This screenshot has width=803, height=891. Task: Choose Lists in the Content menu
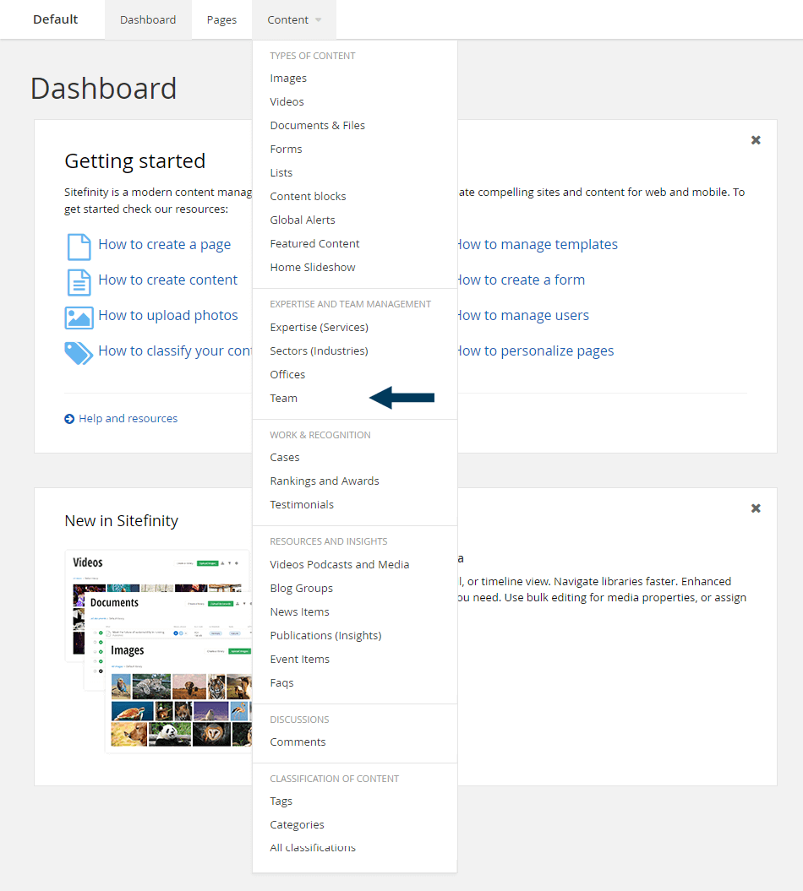(281, 173)
